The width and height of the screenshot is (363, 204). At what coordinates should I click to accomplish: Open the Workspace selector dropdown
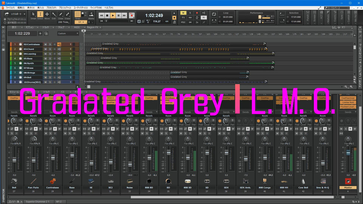coord(337,8)
